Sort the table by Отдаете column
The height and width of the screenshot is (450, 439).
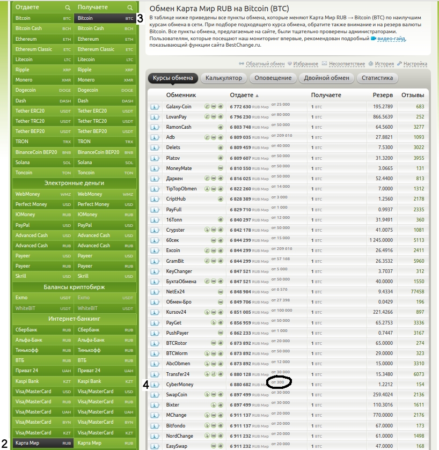coord(242,95)
